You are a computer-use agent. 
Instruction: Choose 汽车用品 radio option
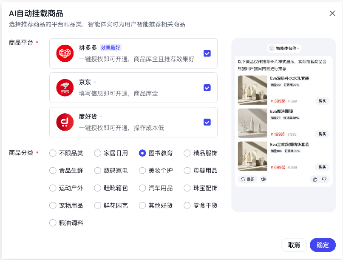point(142,188)
